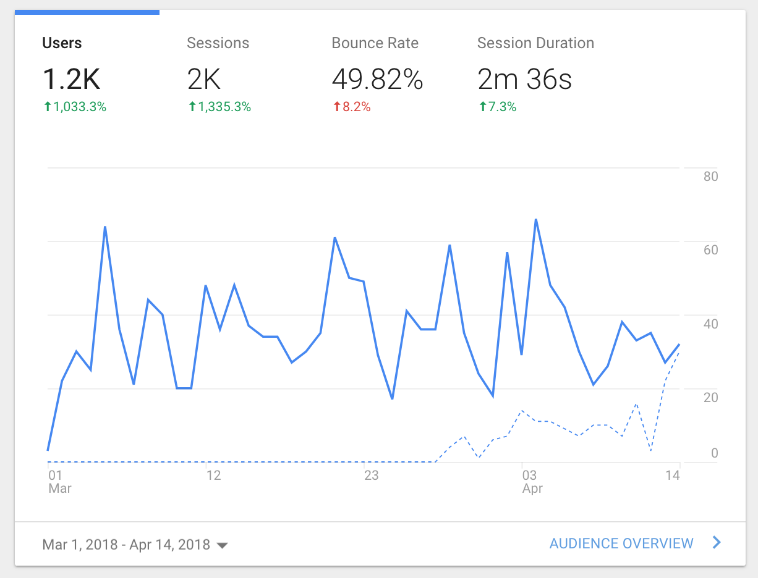
Task: Click the 03 Apr x-axis label
Action: (x=532, y=482)
